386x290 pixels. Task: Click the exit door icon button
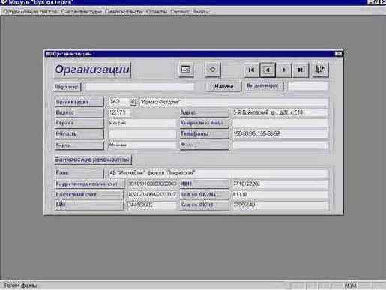(x=320, y=70)
